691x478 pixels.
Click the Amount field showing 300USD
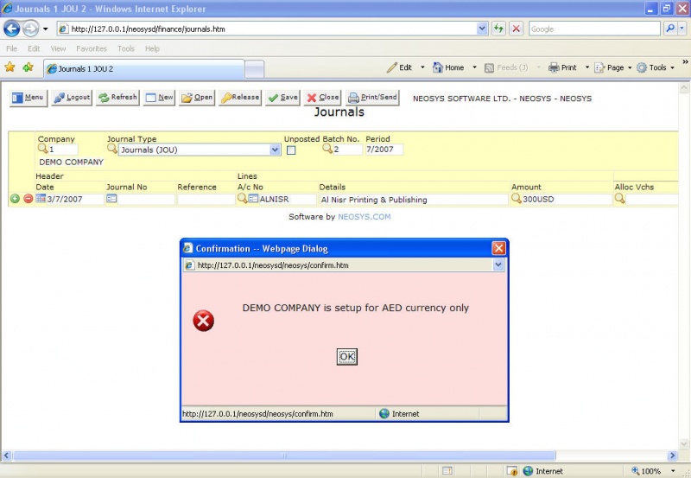tap(567, 200)
